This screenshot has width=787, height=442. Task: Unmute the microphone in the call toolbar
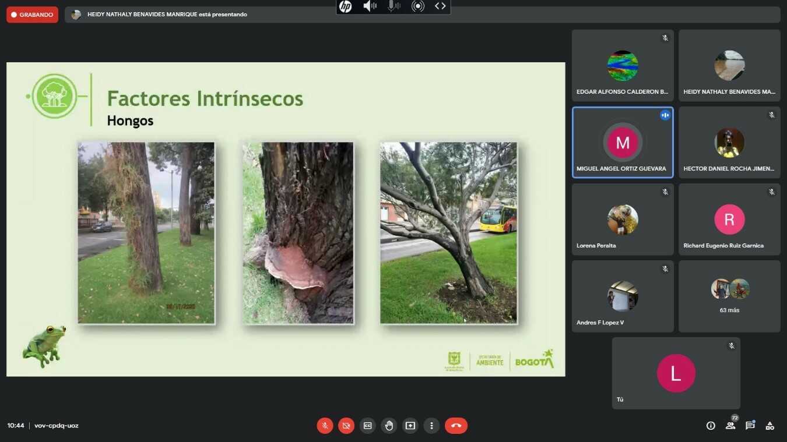[325, 426]
